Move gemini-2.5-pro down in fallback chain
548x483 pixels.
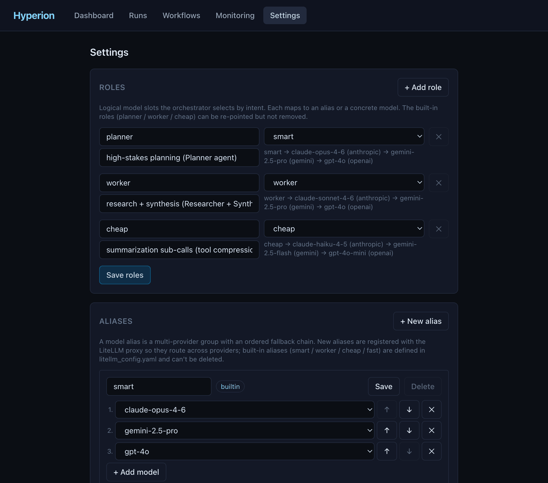click(x=409, y=430)
